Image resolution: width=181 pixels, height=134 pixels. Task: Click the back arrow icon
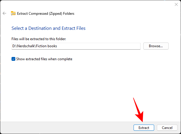[x=4, y=13]
